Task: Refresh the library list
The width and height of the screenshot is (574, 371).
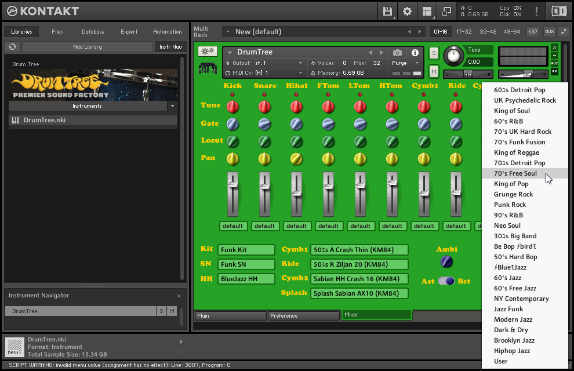Action: pyautogui.click(x=12, y=47)
